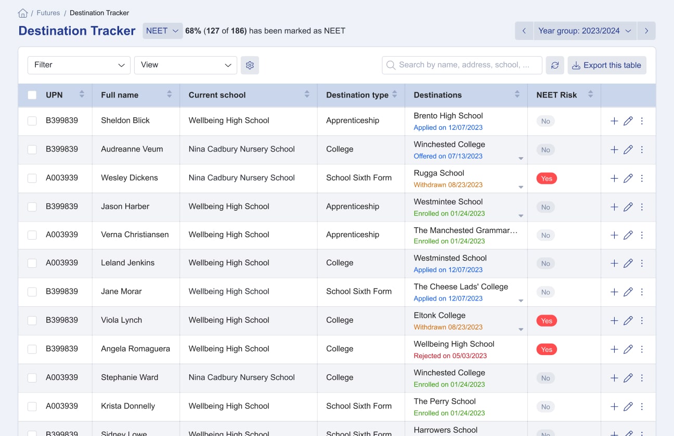Viewport: 674px width, 436px height.
Task: Sort by Full name column arrows
Action: tap(169, 94)
